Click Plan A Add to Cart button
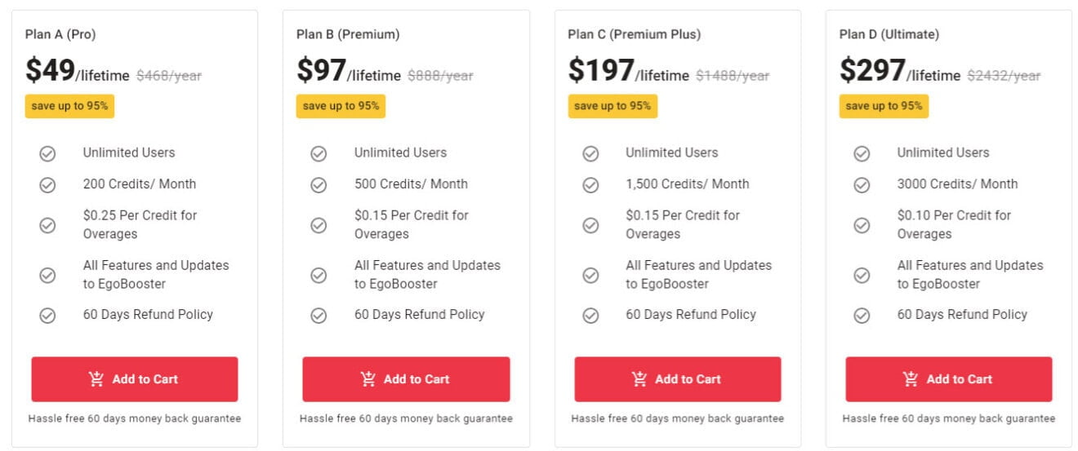Viewport: 1078px width, 451px height. (135, 379)
